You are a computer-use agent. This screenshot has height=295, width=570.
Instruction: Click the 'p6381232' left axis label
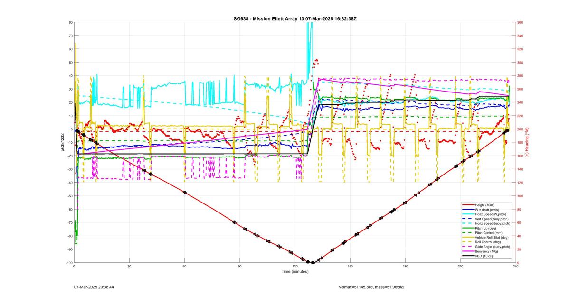[62, 142]
